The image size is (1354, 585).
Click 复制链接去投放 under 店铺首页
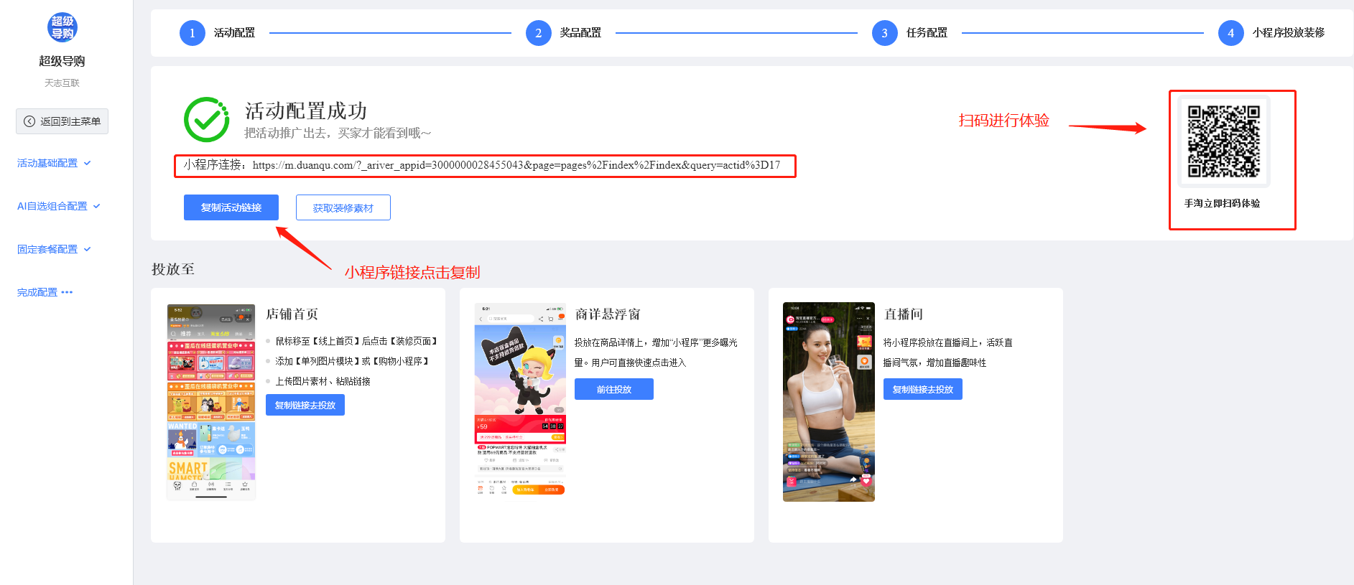pos(305,405)
